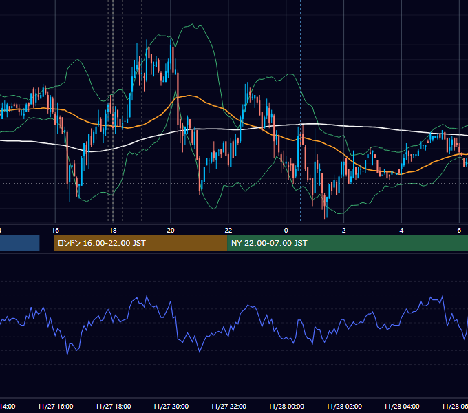Click the hour label 2 under price chart
The height and width of the screenshot is (413, 468).
pyautogui.click(x=344, y=231)
